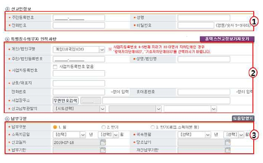
Task: Click 사업자등록번호 input field
Action: pyautogui.click(x=79, y=74)
